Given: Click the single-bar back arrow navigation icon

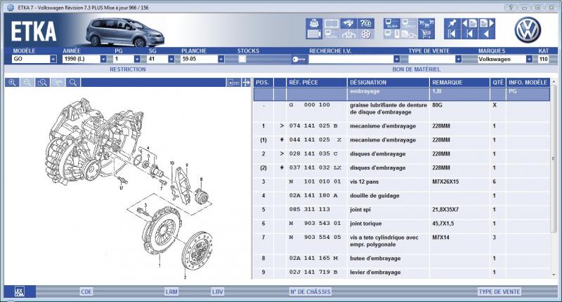Looking at the screenshot, I should (x=469, y=34).
